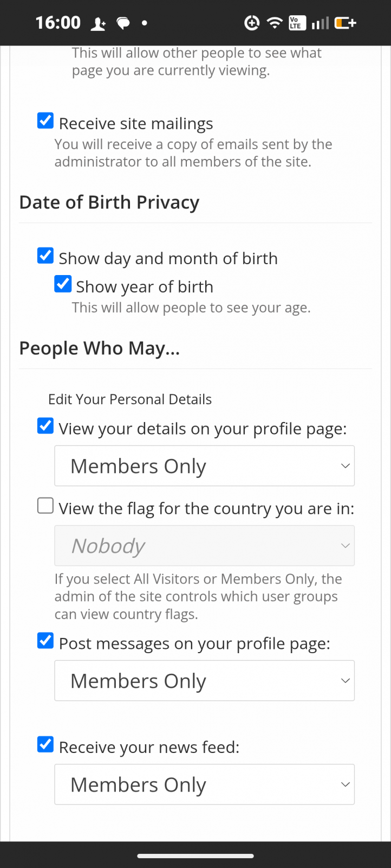Image resolution: width=391 pixels, height=868 pixels.
Task: Tap the navigation gesture bar at bottom
Action: coord(196,856)
